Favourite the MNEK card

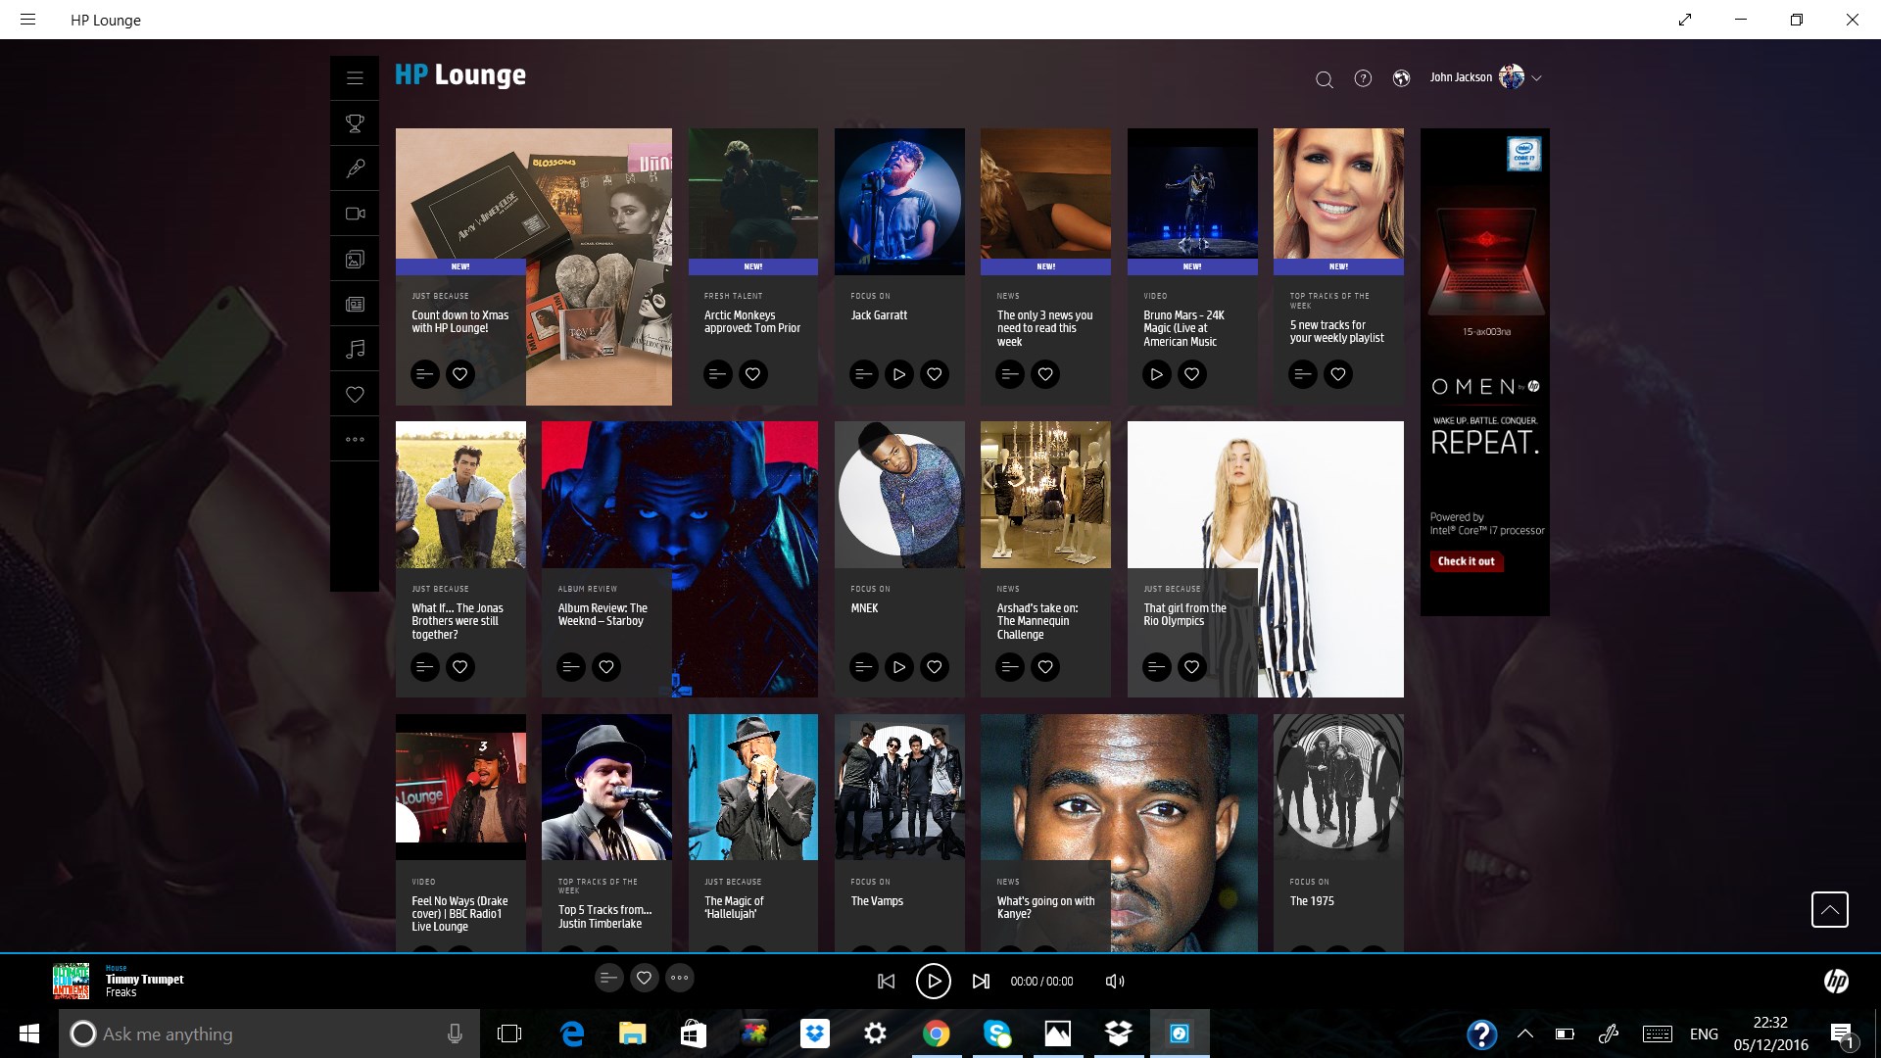(x=935, y=667)
